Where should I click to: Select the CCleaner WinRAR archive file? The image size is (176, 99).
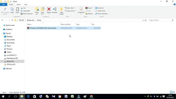tap(64, 28)
